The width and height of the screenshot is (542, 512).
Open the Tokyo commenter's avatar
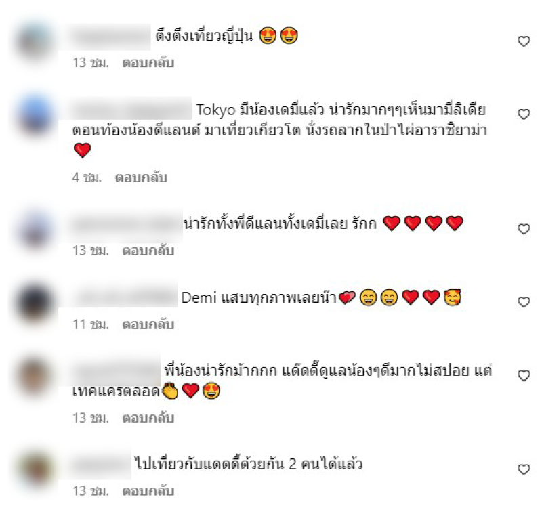coord(35,114)
